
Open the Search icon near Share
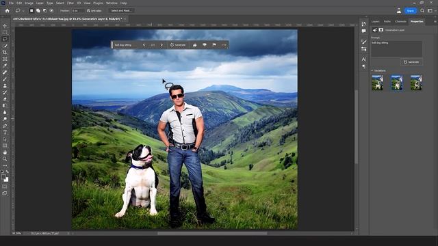(422, 11)
